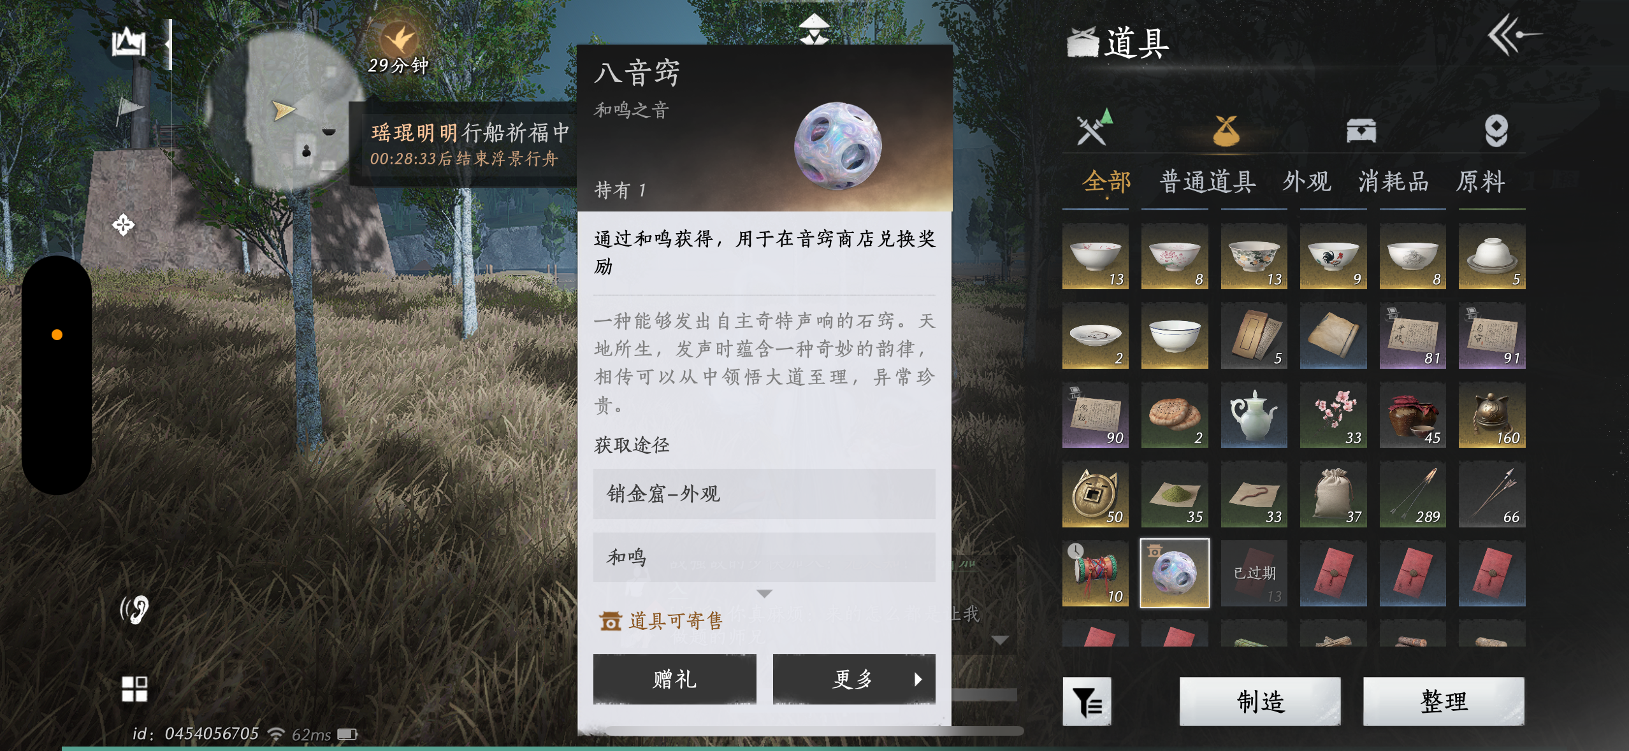Image resolution: width=1629 pixels, height=751 pixels.
Task: Collapse the top panel chevron icon
Action: (814, 29)
